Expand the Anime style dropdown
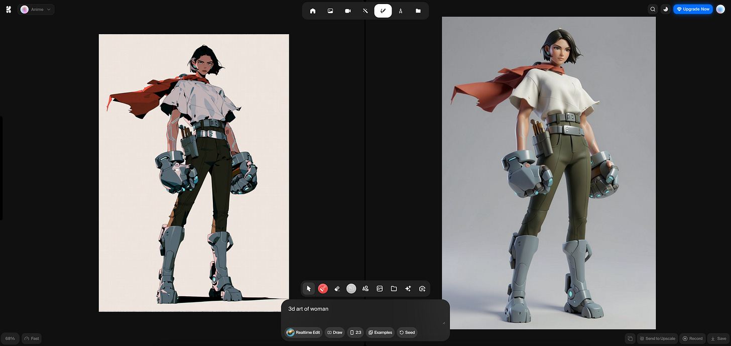 37,9
